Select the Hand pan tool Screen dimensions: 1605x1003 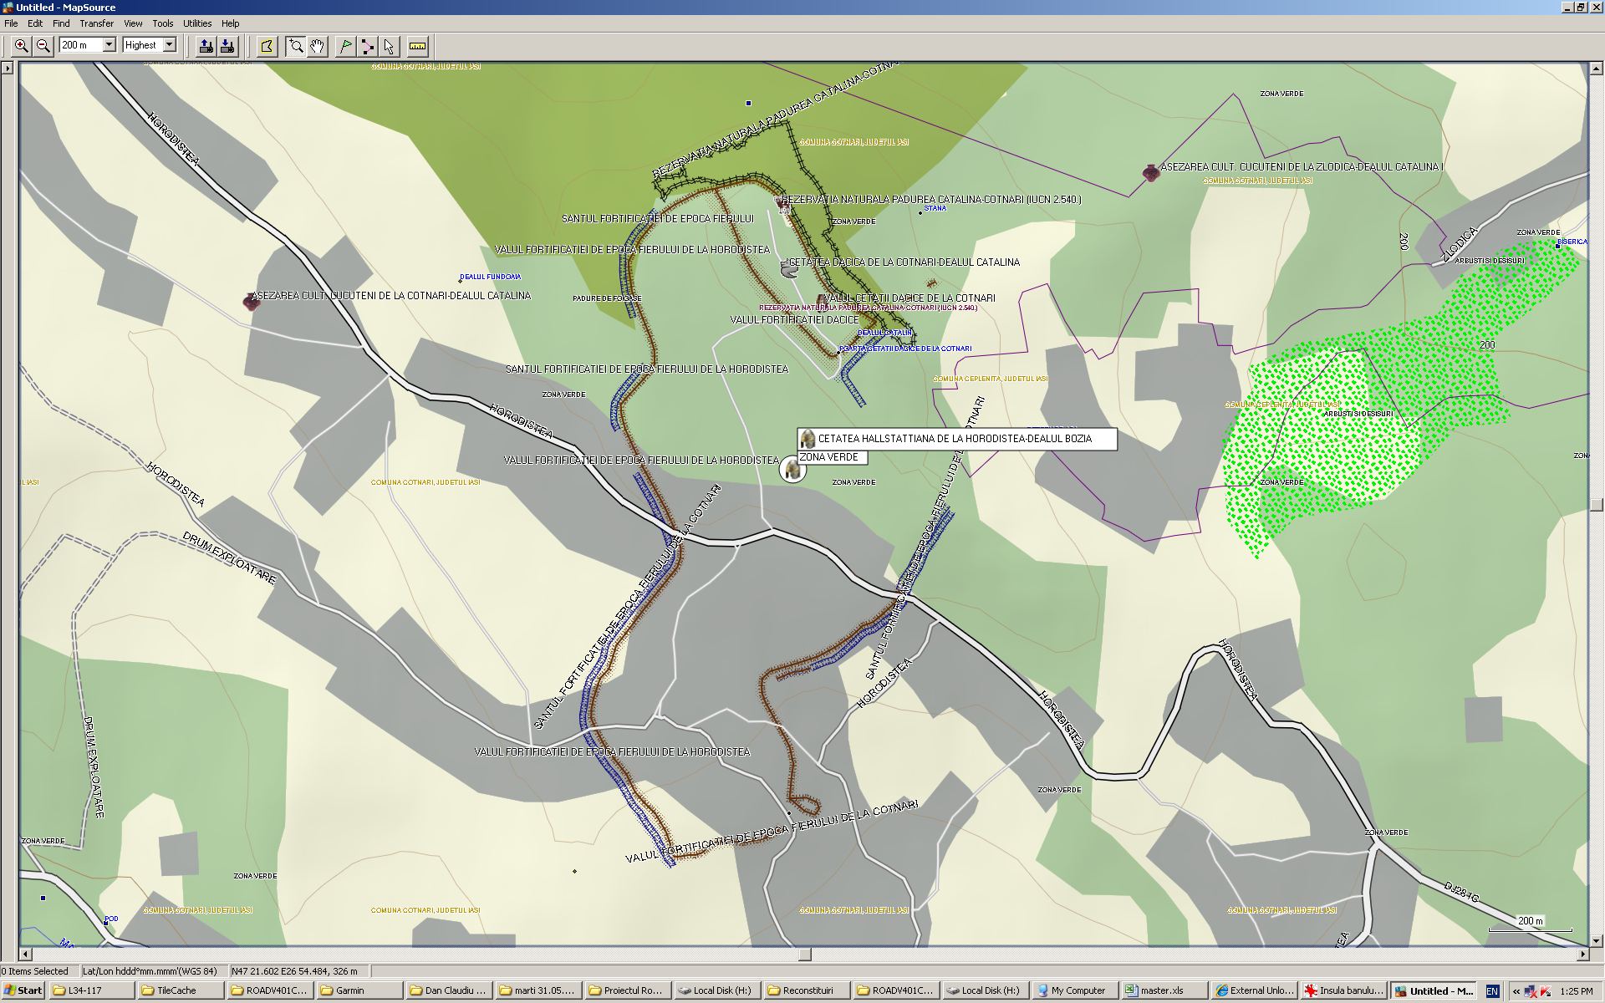pos(318,46)
